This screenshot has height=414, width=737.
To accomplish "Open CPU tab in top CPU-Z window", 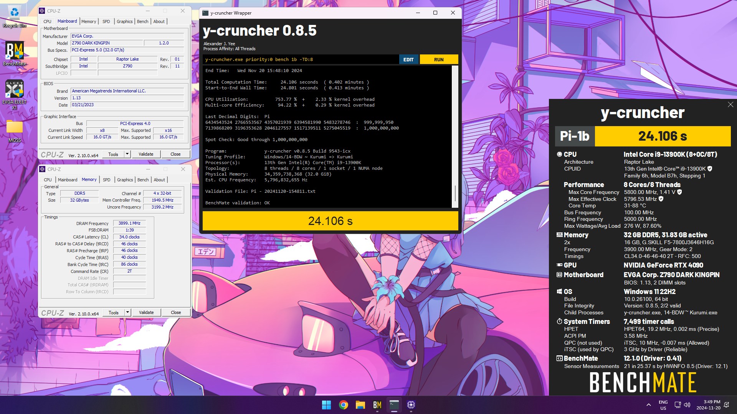I will (47, 21).
